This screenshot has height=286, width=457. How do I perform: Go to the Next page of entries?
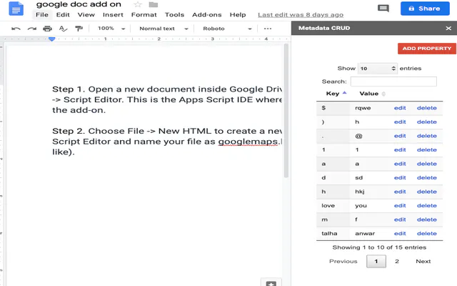(423, 261)
